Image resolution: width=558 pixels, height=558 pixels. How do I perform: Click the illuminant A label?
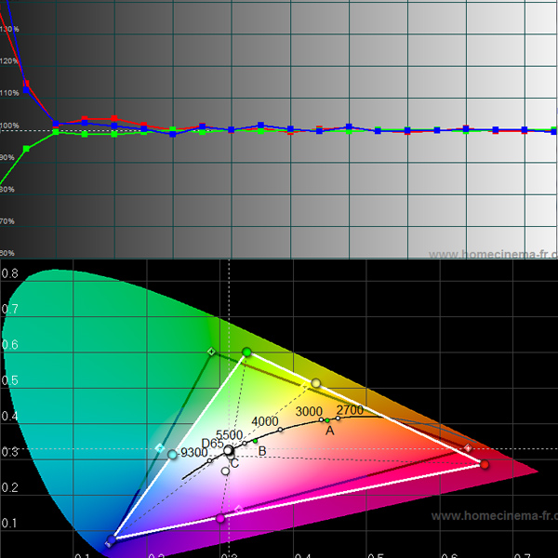(330, 431)
